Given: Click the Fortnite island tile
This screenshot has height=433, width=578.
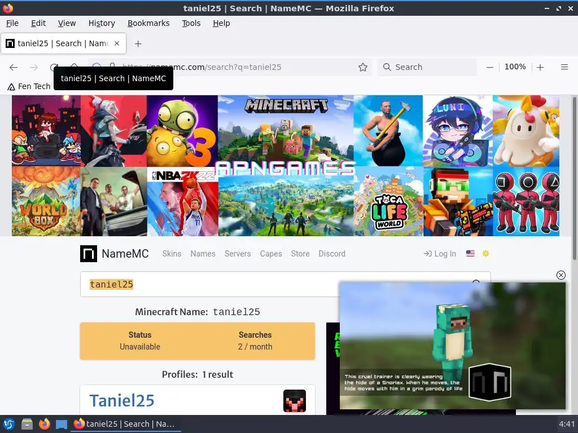Looking at the screenshot, I should click(286, 206).
